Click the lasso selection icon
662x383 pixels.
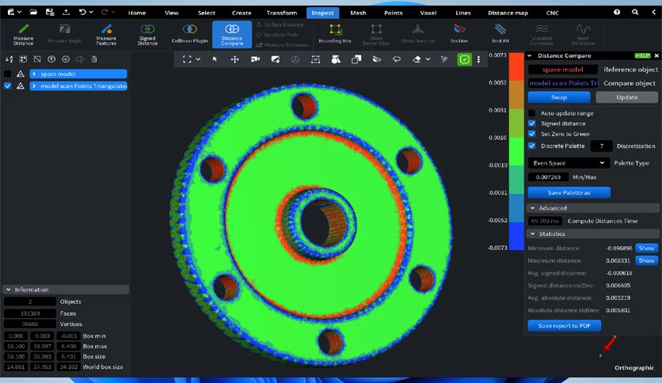397,59
